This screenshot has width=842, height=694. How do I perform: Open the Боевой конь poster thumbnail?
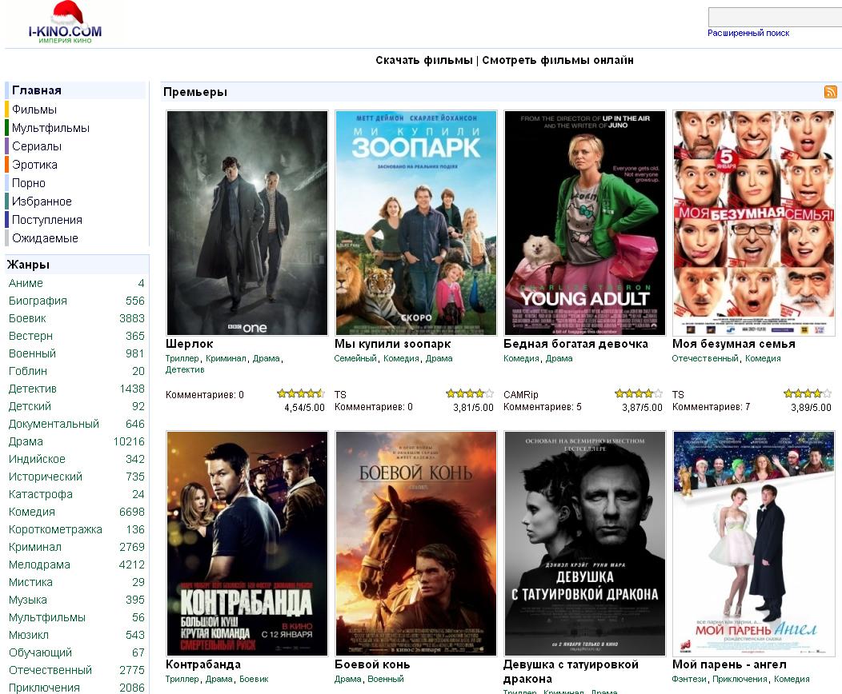(x=416, y=544)
